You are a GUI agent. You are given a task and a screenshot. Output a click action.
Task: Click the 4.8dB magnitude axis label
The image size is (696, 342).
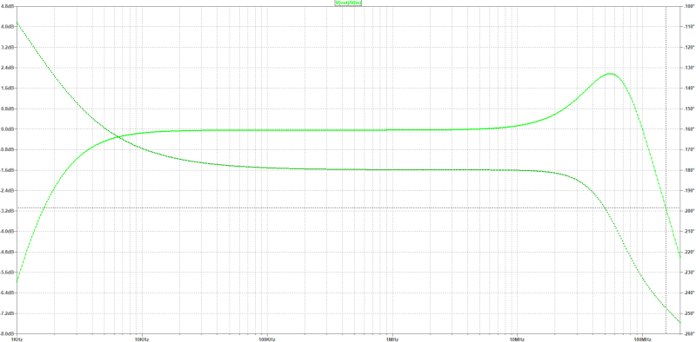[8, 6]
